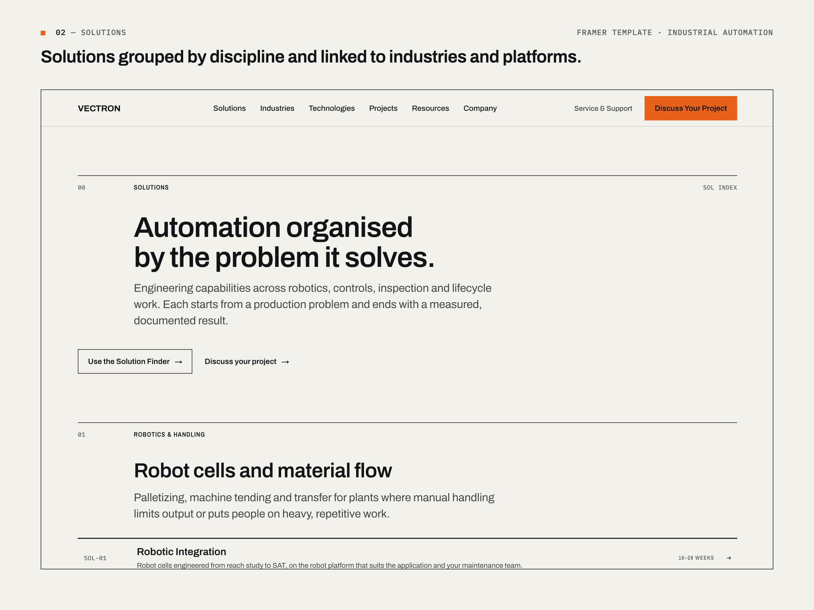Go to Service & Support
The image size is (814, 610).
click(603, 108)
